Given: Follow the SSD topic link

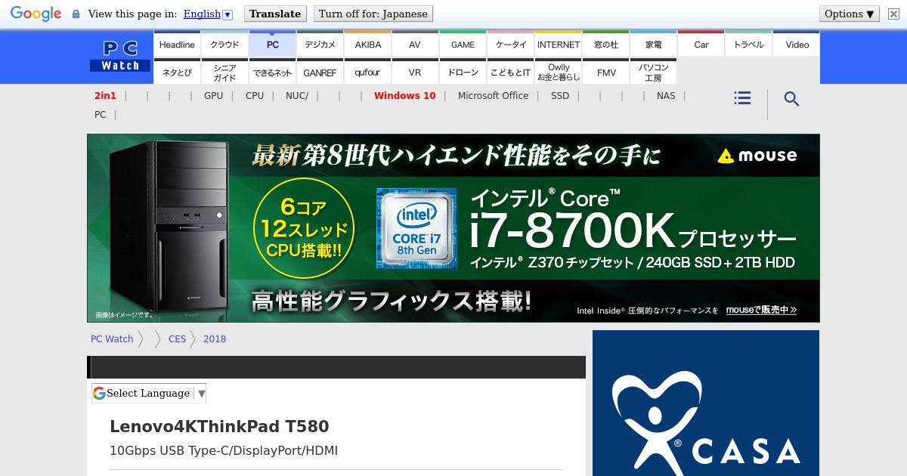Looking at the screenshot, I should (x=560, y=95).
